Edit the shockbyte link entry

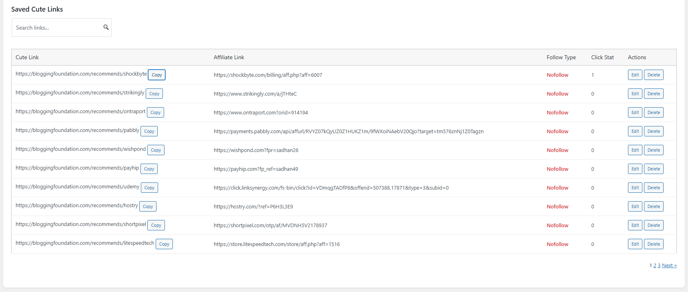pyautogui.click(x=635, y=75)
